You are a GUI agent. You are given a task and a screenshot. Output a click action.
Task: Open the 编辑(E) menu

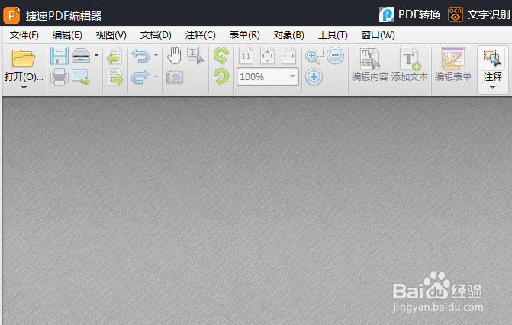(x=67, y=35)
